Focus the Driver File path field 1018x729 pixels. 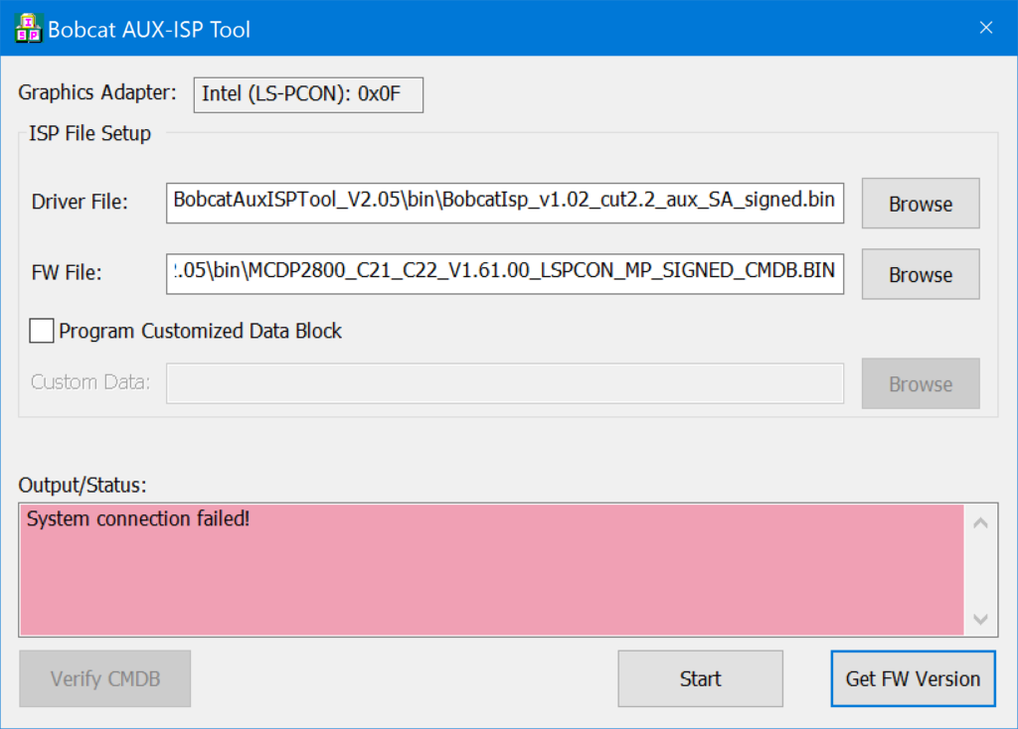pyautogui.click(x=504, y=201)
